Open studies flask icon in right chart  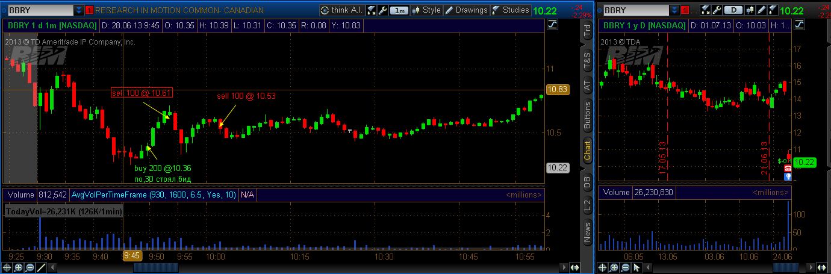click(x=773, y=10)
